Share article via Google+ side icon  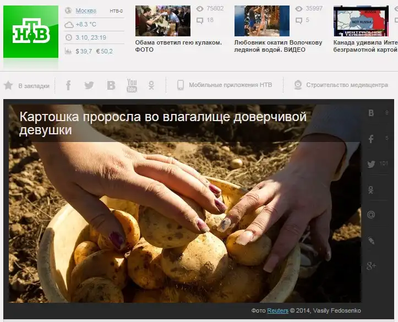(x=371, y=266)
